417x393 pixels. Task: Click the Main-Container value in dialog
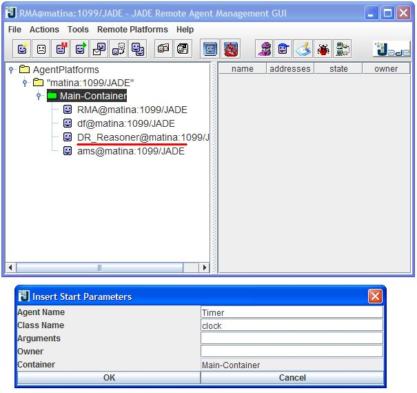pos(231,365)
